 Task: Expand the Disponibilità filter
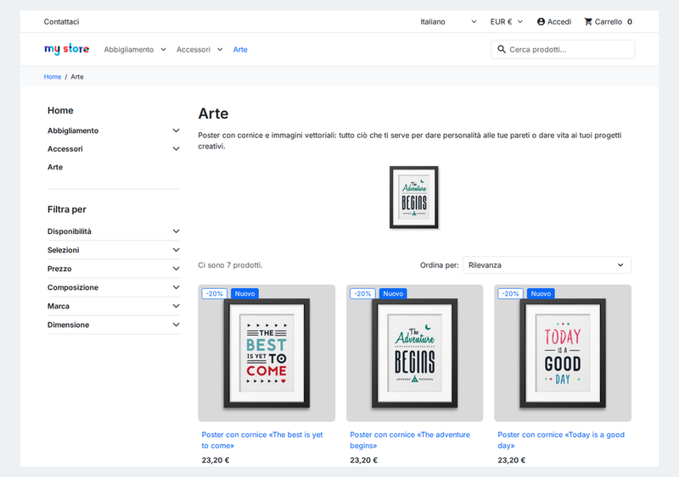point(114,231)
